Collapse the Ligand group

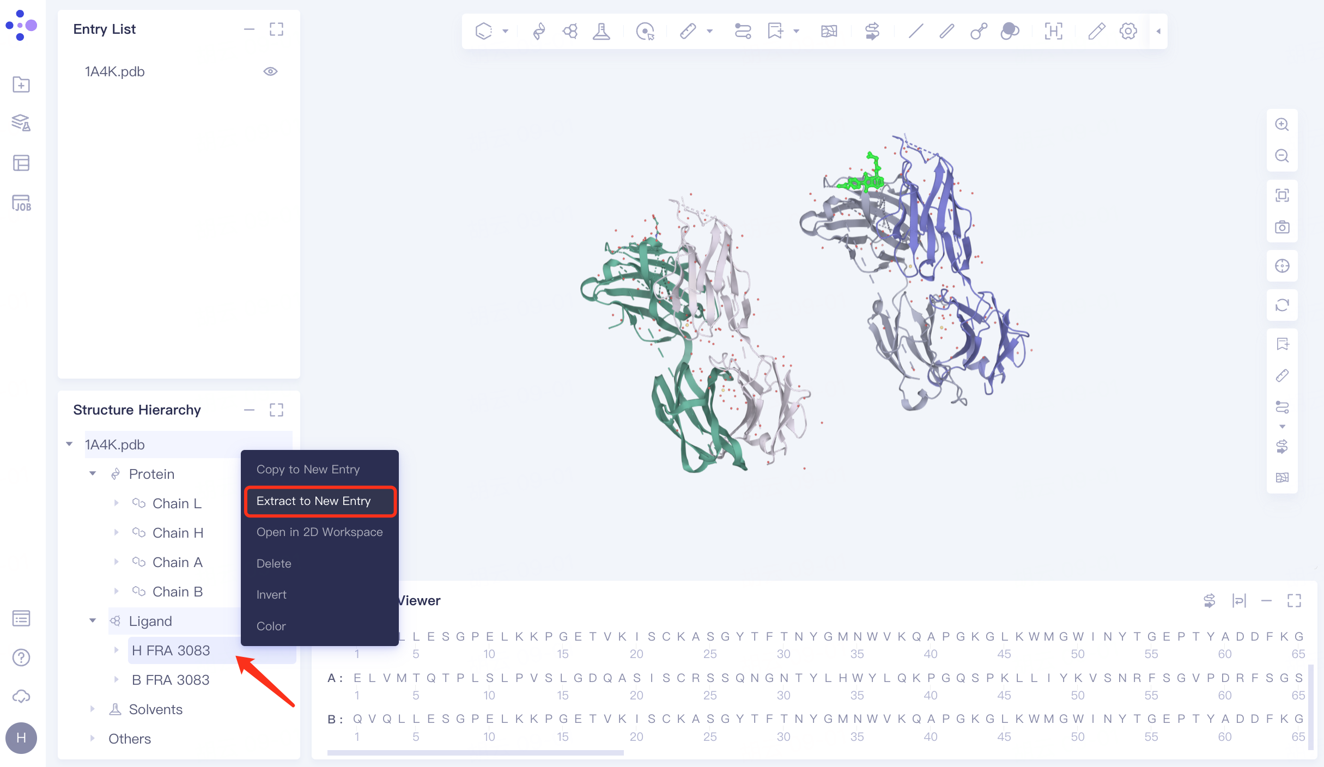92,621
